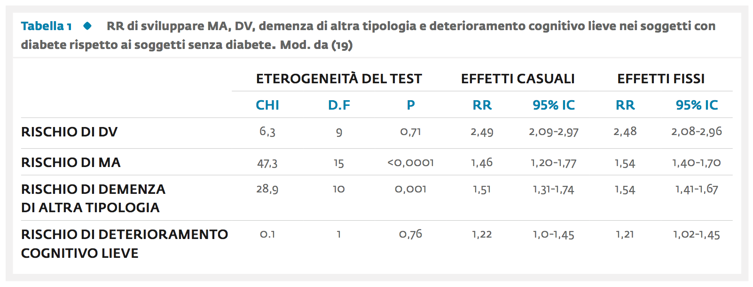
Task: Click the 2,09-2,97 confidence interval cell
Action: click(554, 132)
